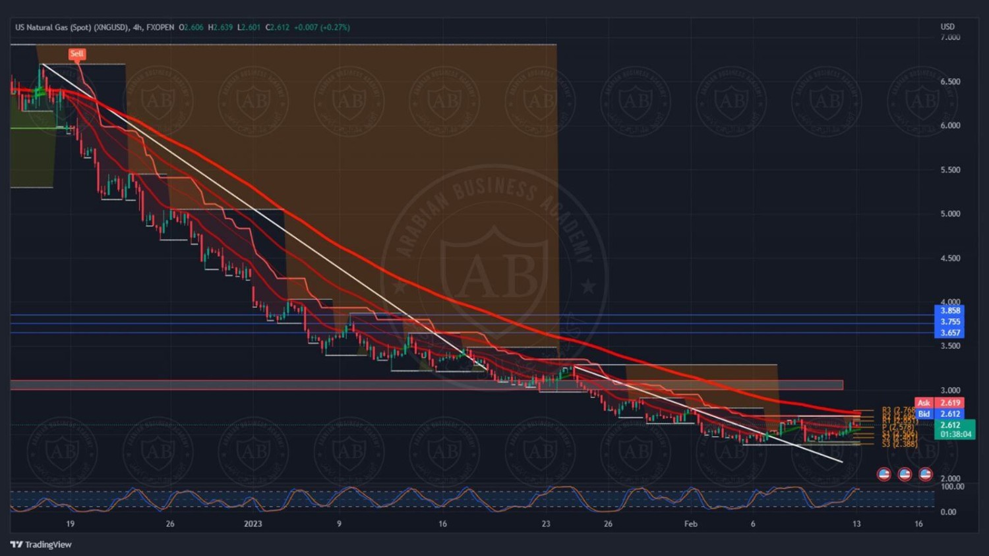Image resolution: width=989 pixels, height=556 pixels.
Task: Click the open value O2.606 in the legend
Action: (x=191, y=28)
